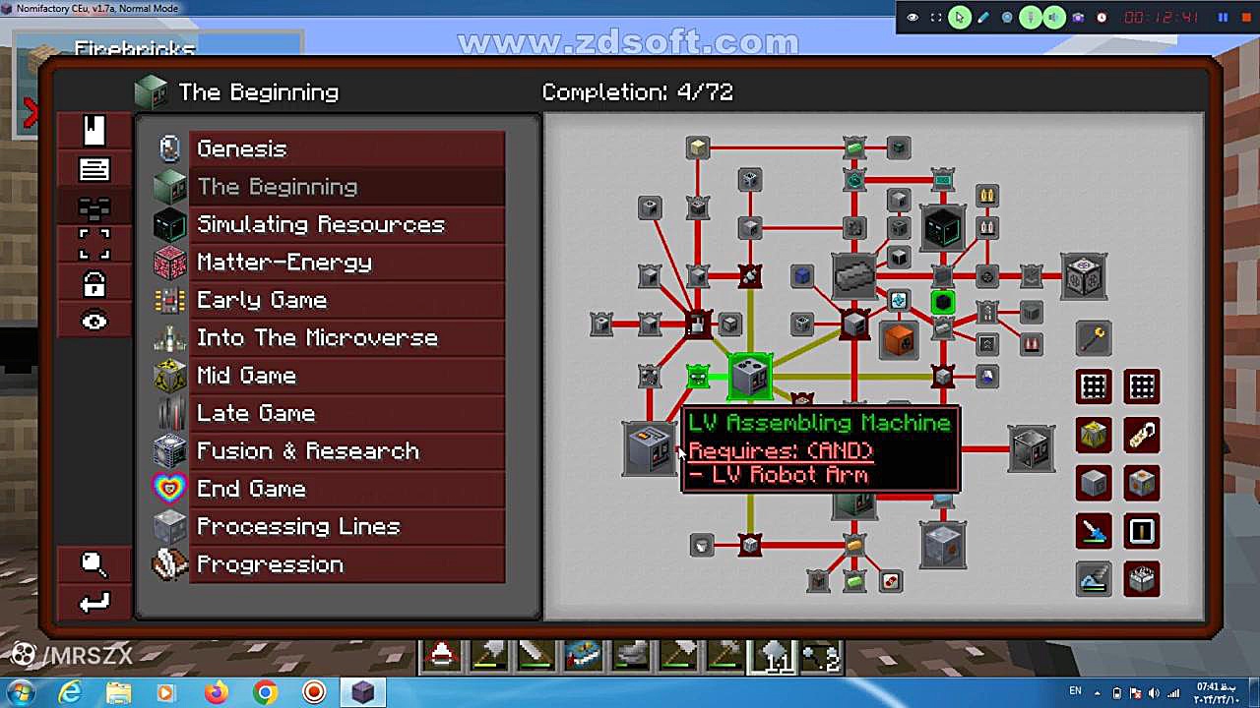The height and width of the screenshot is (708, 1260).
Task: Open the Genesis chapter
Action: point(346,148)
